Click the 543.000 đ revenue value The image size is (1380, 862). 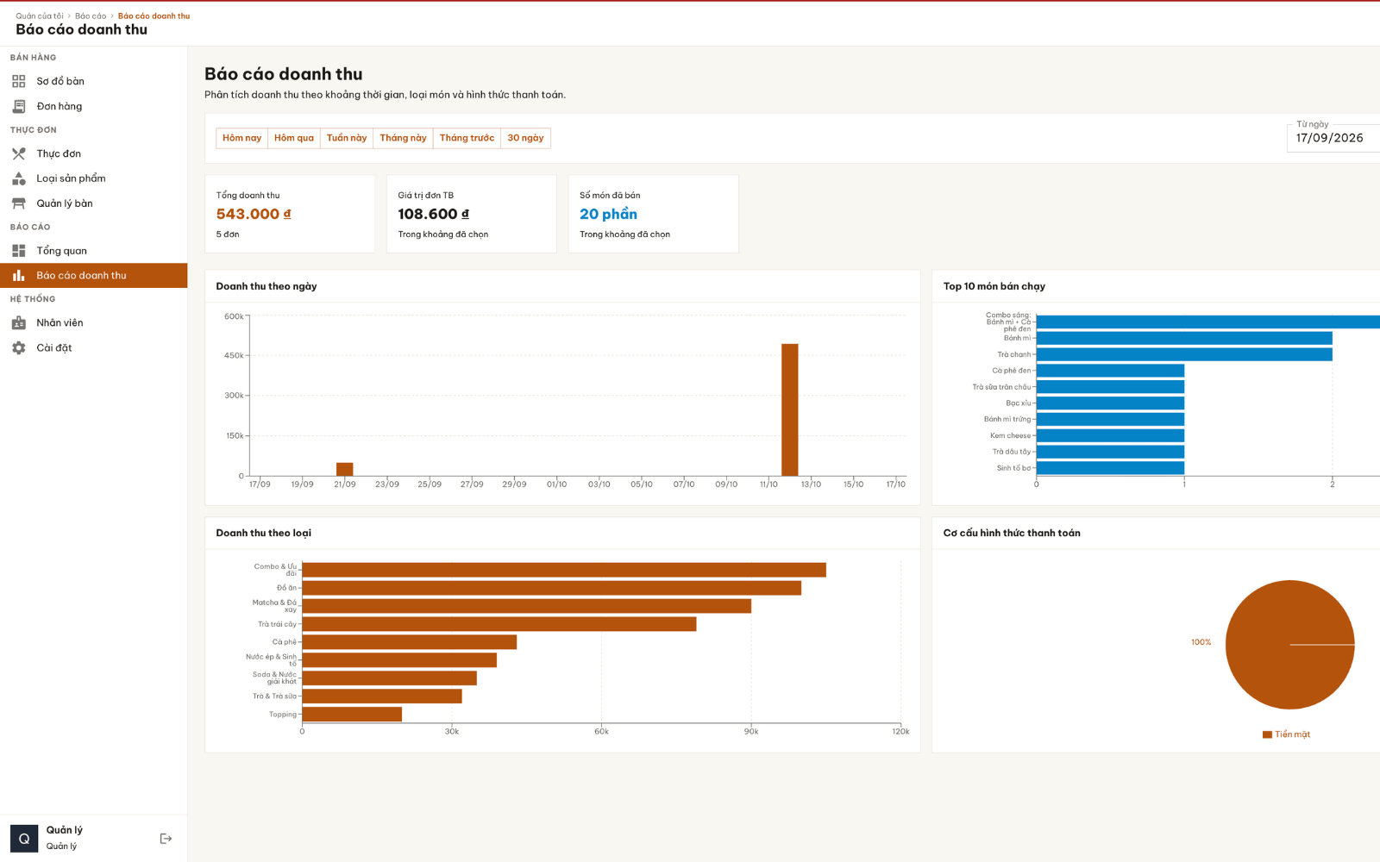[254, 214]
